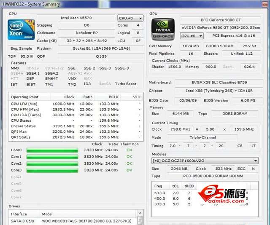The height and width of the screenshot is (225, 270).
Task: Click the Cores value 4 field
Action: coord(138,25)
